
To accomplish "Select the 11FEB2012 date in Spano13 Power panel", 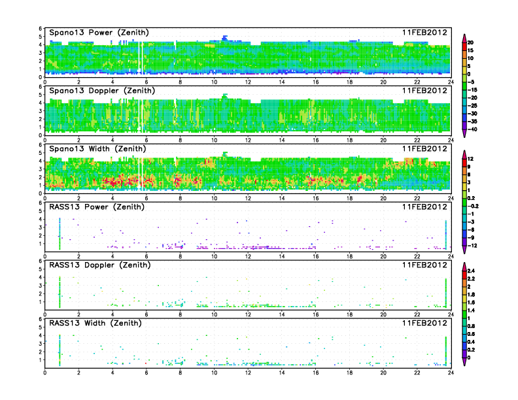I will tap(424, 32).
